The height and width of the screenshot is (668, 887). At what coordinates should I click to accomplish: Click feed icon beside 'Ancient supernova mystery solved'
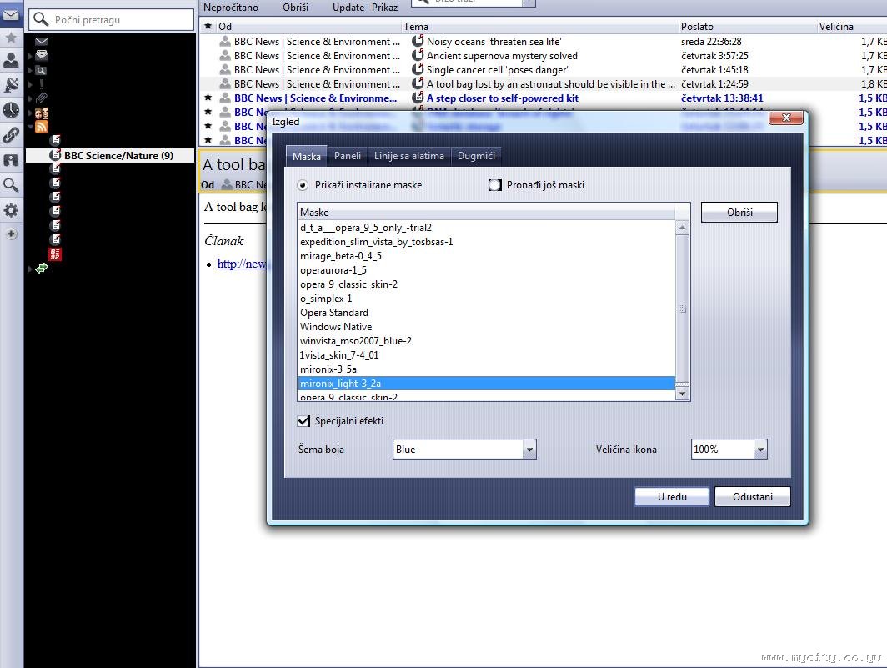click(418, 55)
